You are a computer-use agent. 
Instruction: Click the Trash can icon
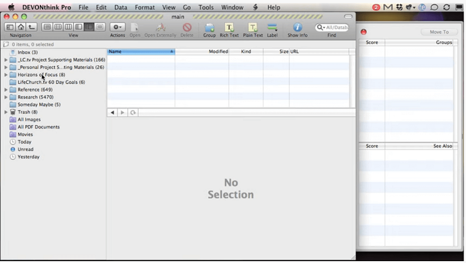[x=13, y=112]
